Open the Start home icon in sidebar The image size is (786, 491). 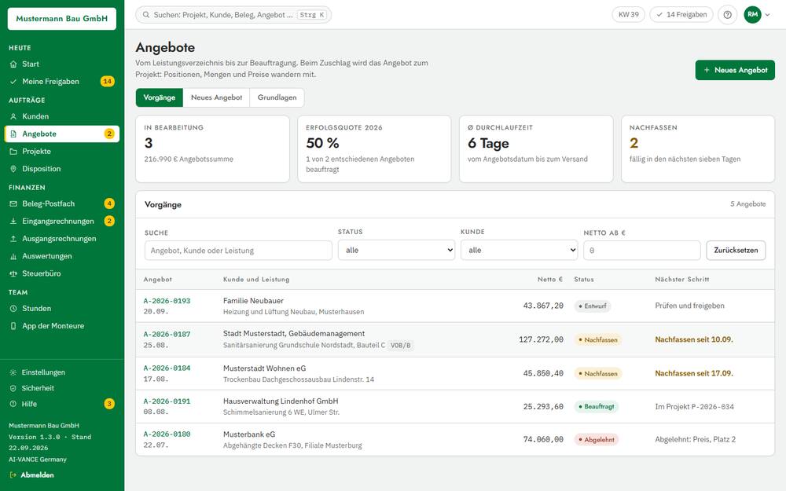(x=13, y=64)
